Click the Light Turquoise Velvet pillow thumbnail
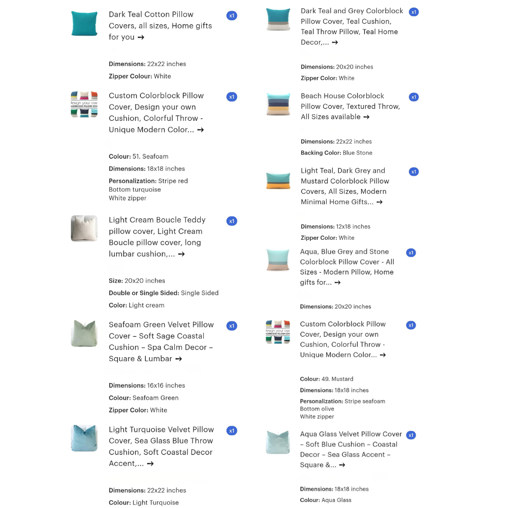 coord(84,438)
